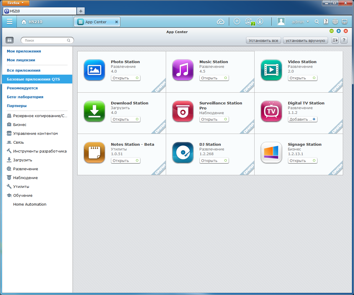
Task: Click Открыть for Music Station
Action: [x=214, y=78]
